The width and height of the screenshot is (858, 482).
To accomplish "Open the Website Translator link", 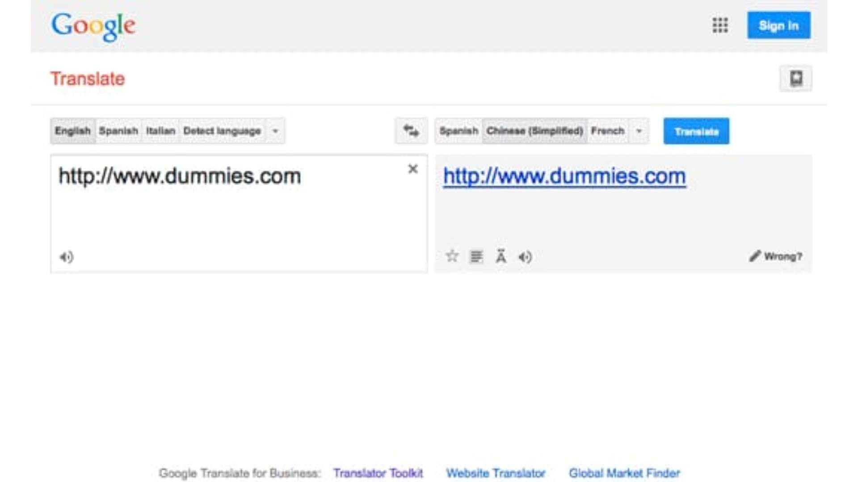I will [x=496, y=473].
